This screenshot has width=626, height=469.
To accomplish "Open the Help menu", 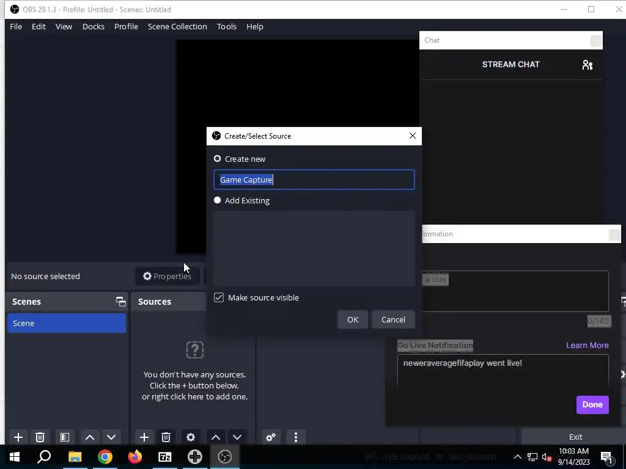I will click(255, 26).
